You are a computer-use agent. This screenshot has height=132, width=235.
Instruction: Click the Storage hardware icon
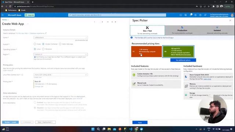[186, 95]
